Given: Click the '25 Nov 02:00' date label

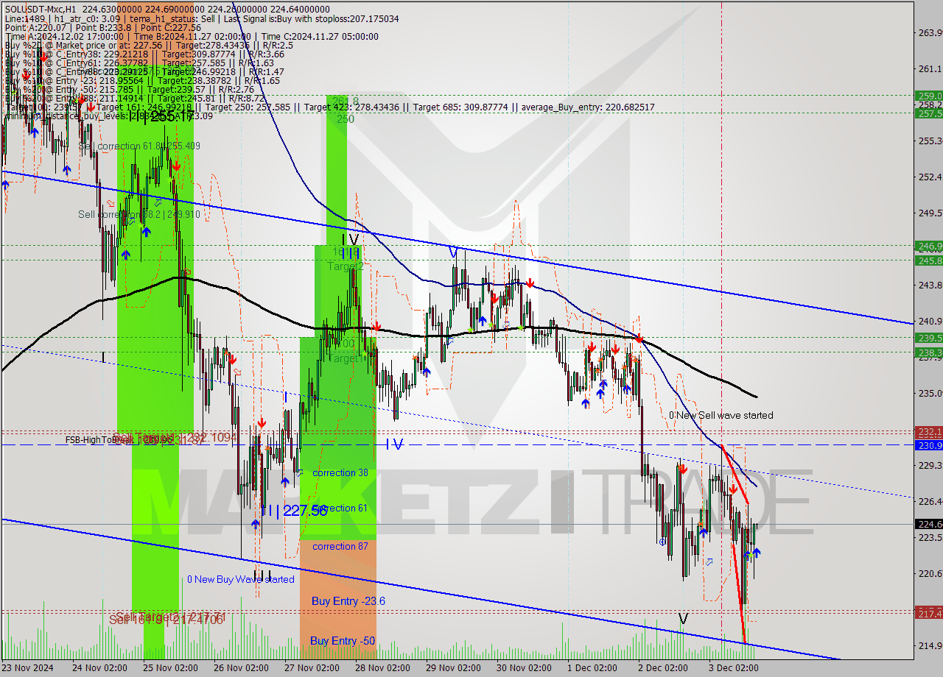Looking at the screenshot, I should click(x=170, y=668).
